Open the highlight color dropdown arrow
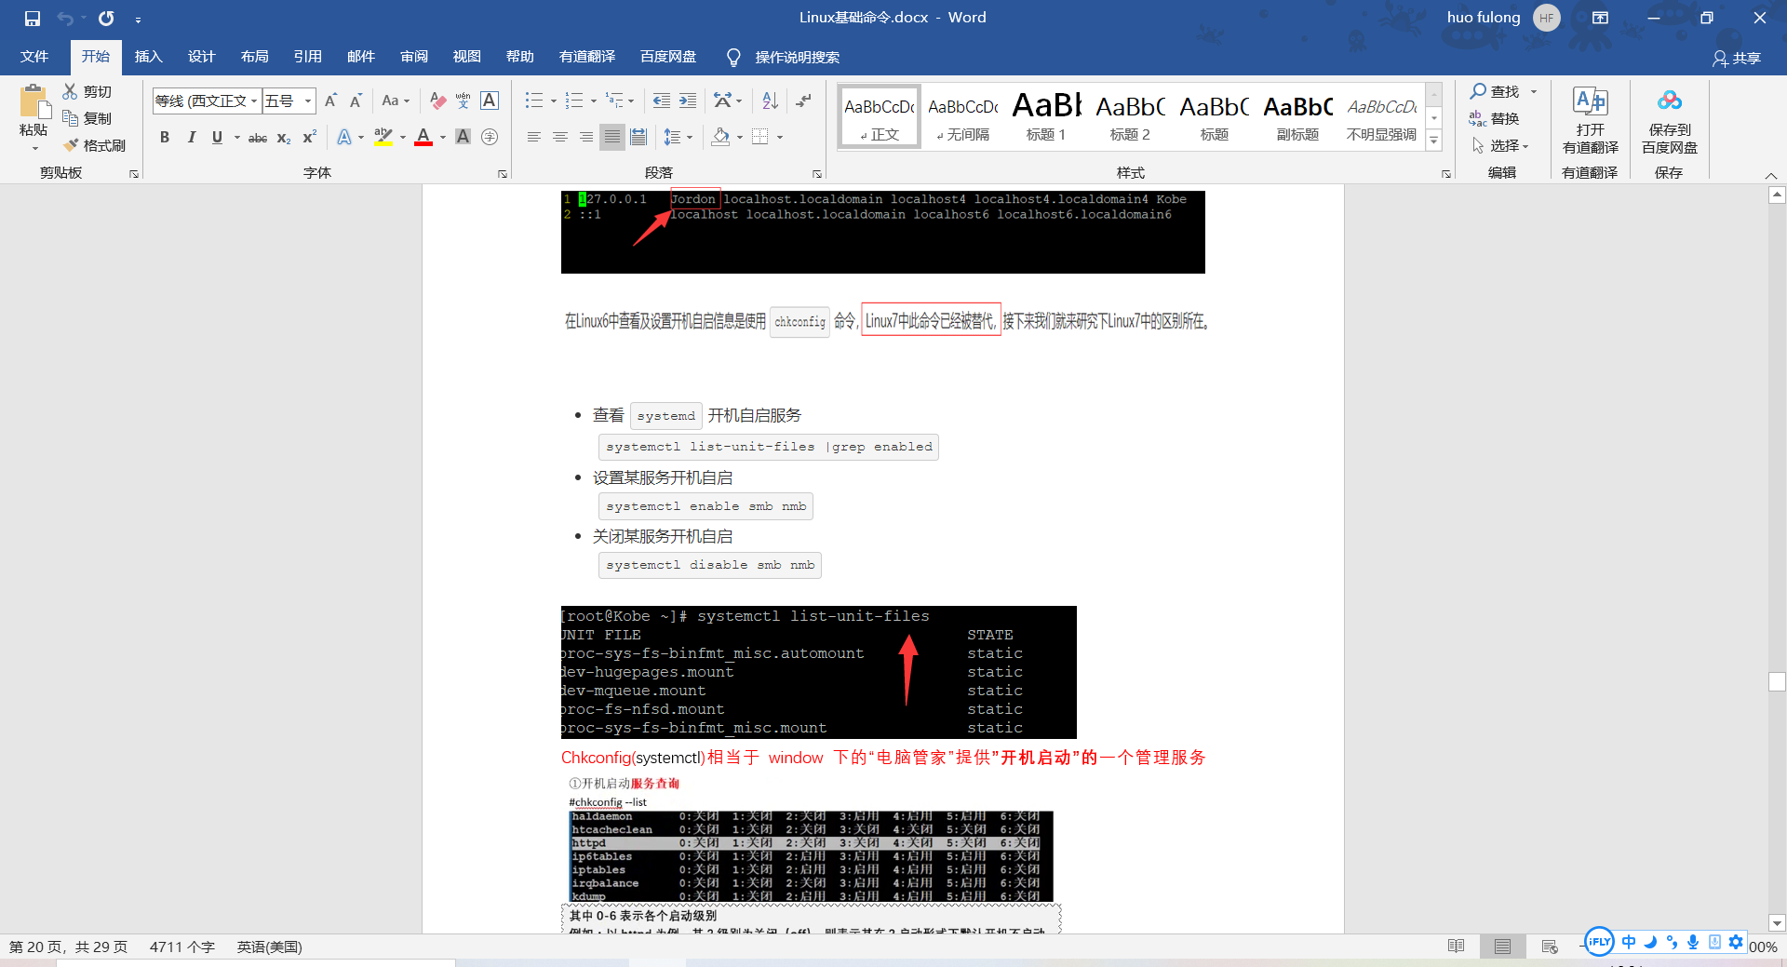Viewport: 1787px width, 967px height. (x=403, y=138)
